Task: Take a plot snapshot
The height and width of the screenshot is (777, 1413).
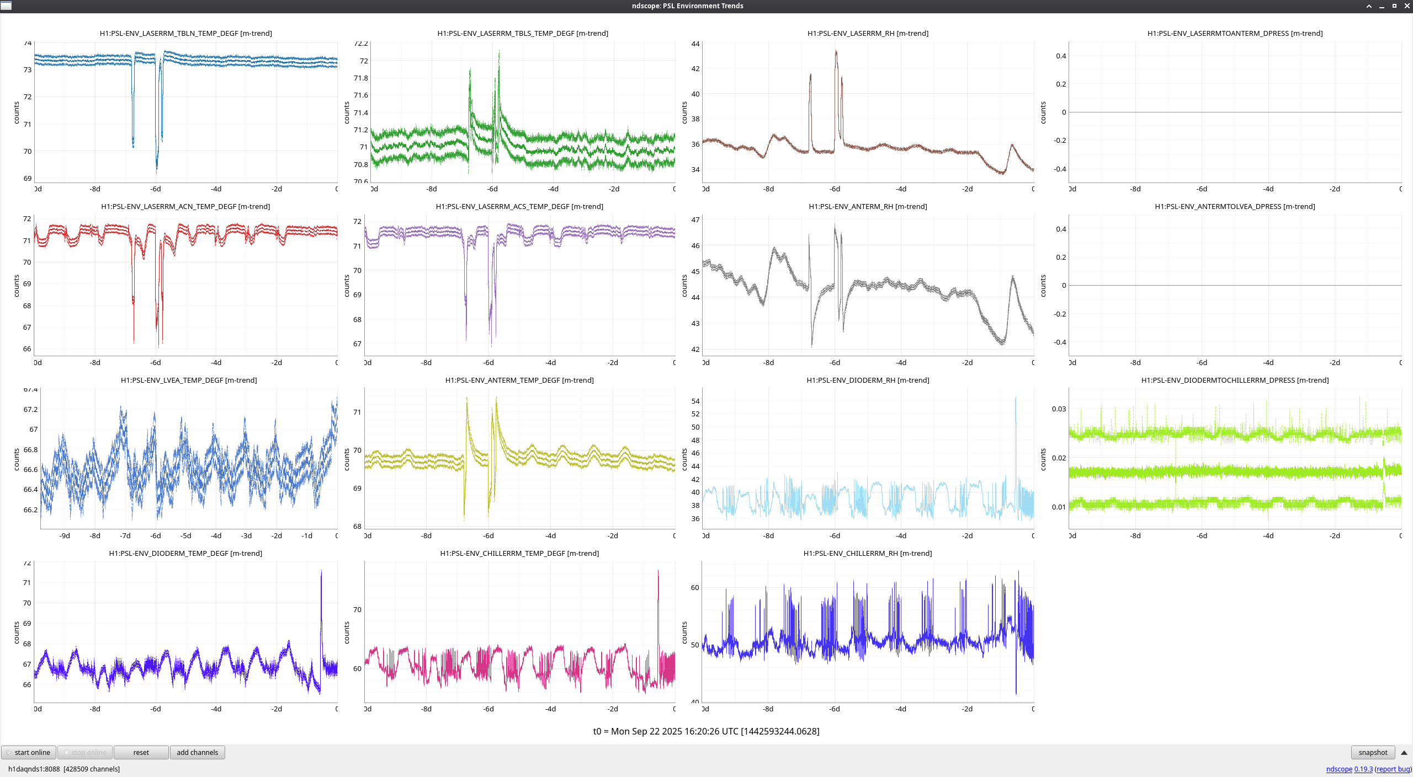Action: click(x=1372, y=752)
